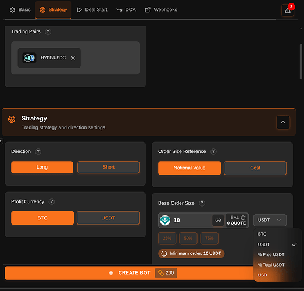The height and width of the screenshot is (291, 304).
Task: Open the alerts warning icon with badge
Action: pos(288,10)
